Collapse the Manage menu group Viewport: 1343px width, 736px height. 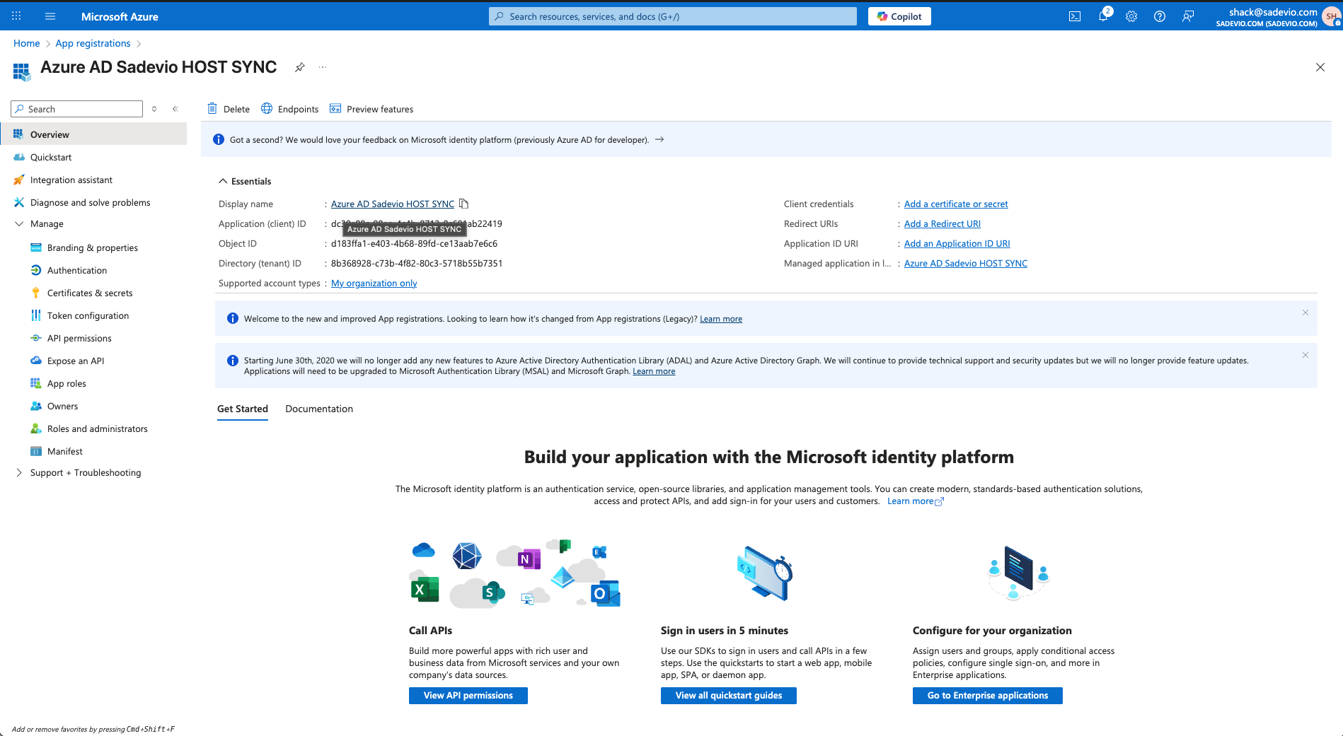pos(19,223)
